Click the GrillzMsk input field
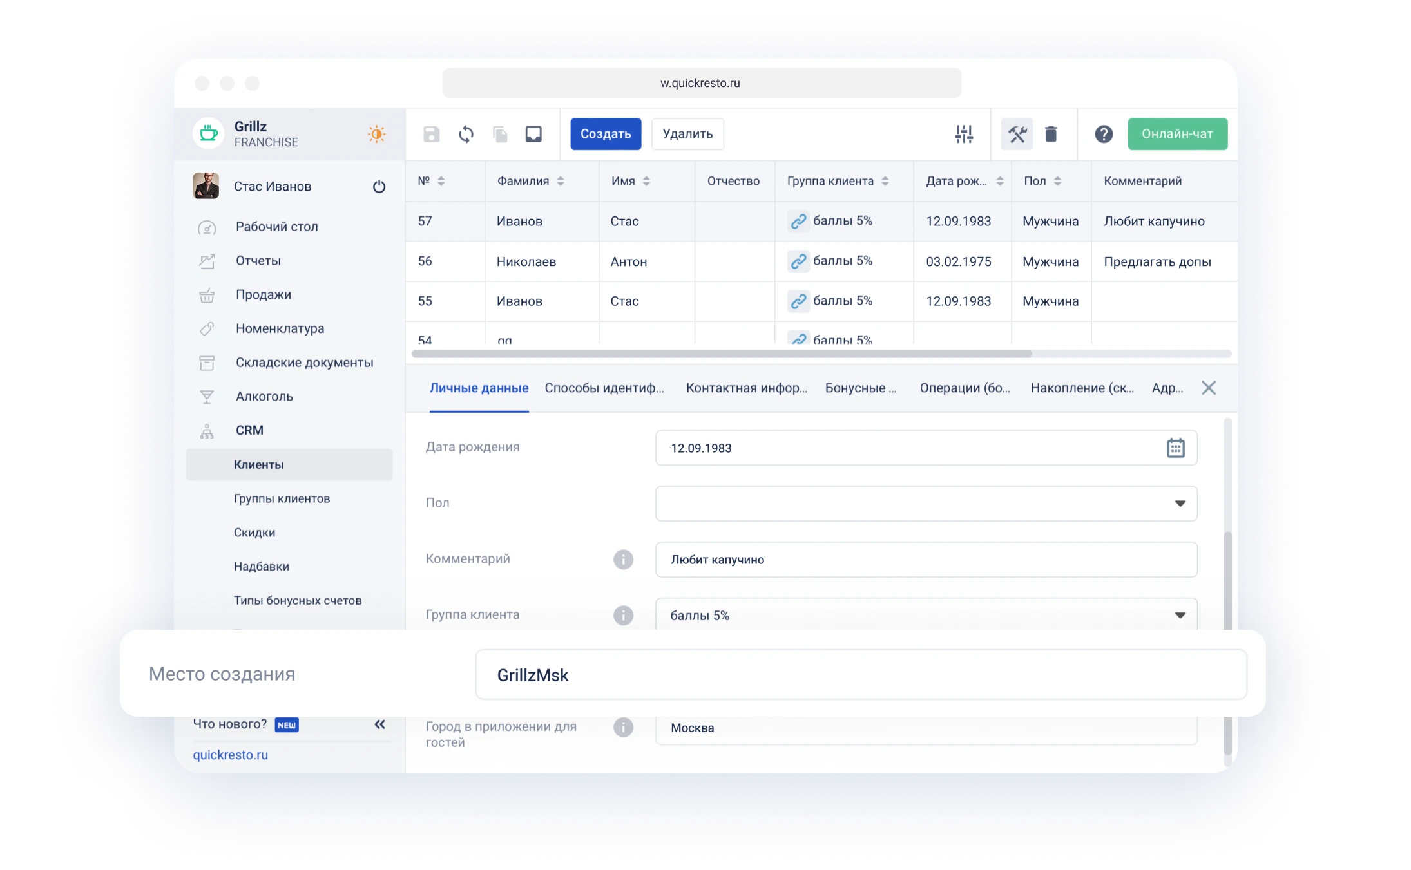This screenshot has height=870, width=1411. [x=861, y=674]
